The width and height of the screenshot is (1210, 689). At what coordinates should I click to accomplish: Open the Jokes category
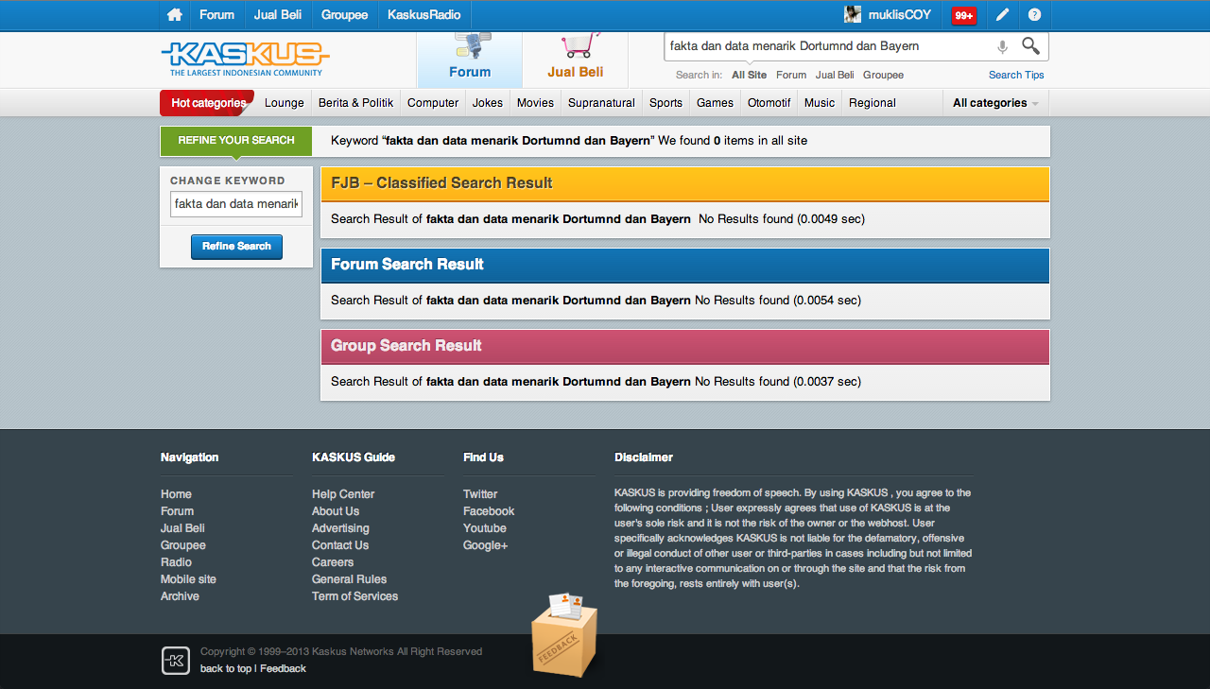pos(488,103)
